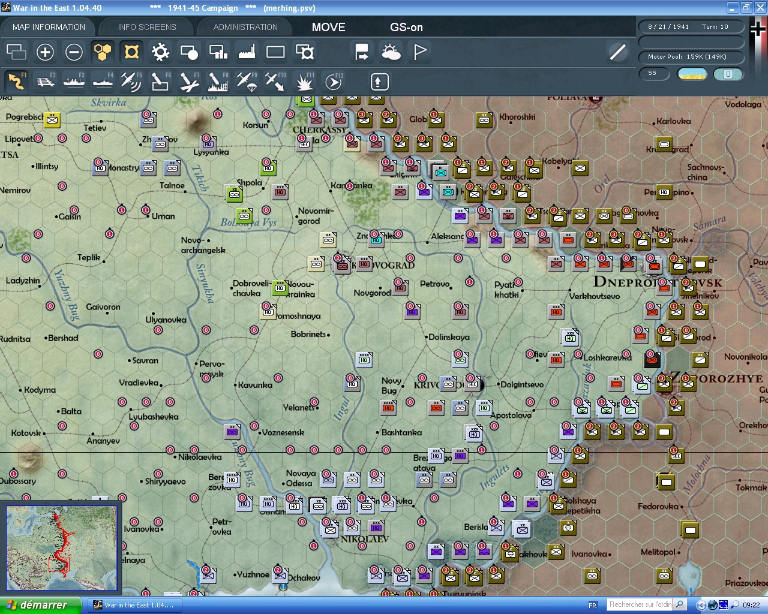The image size is (768, 614).
Task: Toggle the GS-on ground support indicator
Action: (x=406, y=27)
